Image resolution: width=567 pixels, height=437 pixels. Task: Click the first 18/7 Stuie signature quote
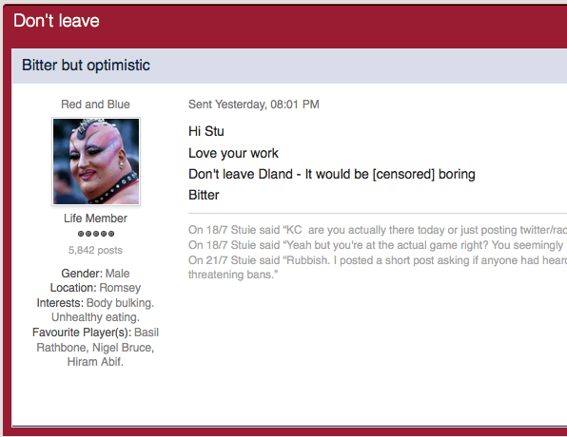pos(378,230)
